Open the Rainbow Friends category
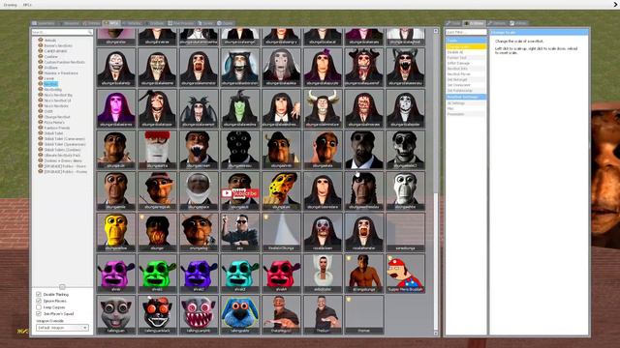Image resolution: width=620 pixels, height=348 pixels. [56, 128]
